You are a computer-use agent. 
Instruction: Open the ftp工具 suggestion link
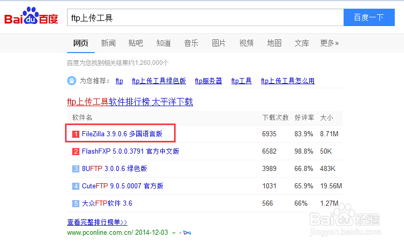(241, 81)
